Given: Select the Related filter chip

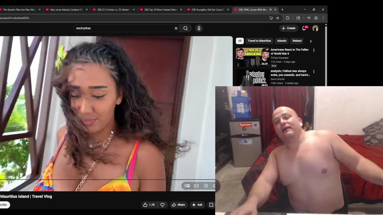Looking at the screenshot, I should 297,41.
